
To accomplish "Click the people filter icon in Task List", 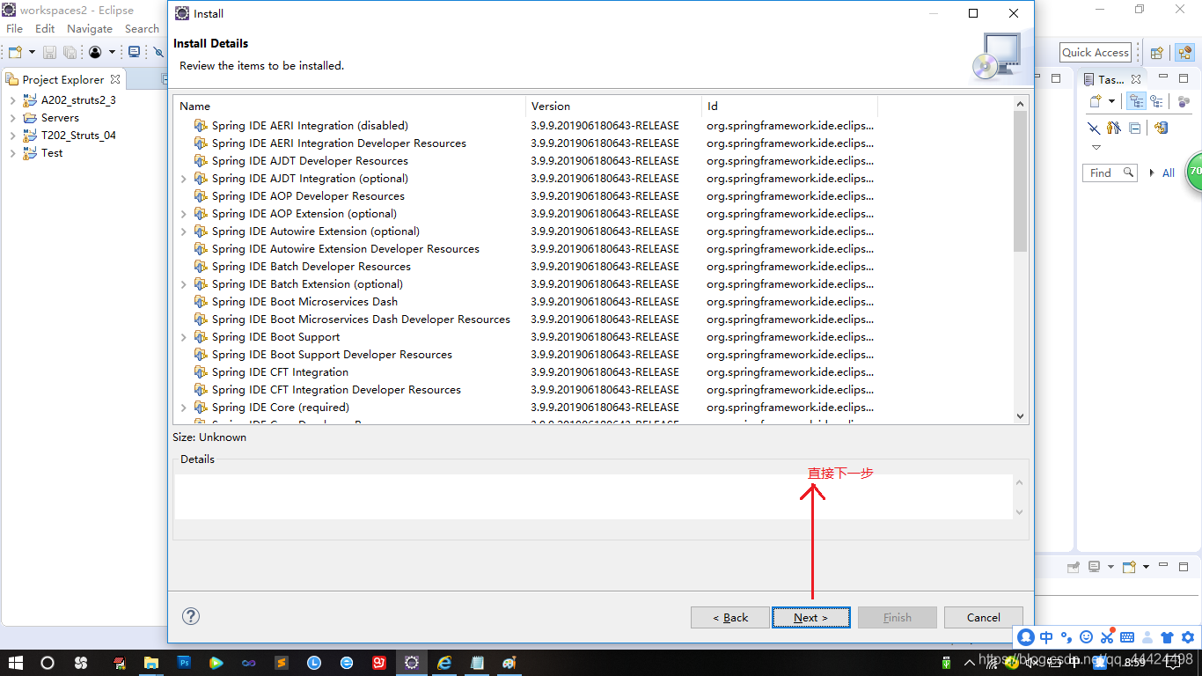I will point(1114,128).
